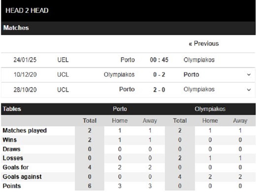Click the Porto column header in Tables
This screenshot has height=192, width=256.
click(120, 109)
